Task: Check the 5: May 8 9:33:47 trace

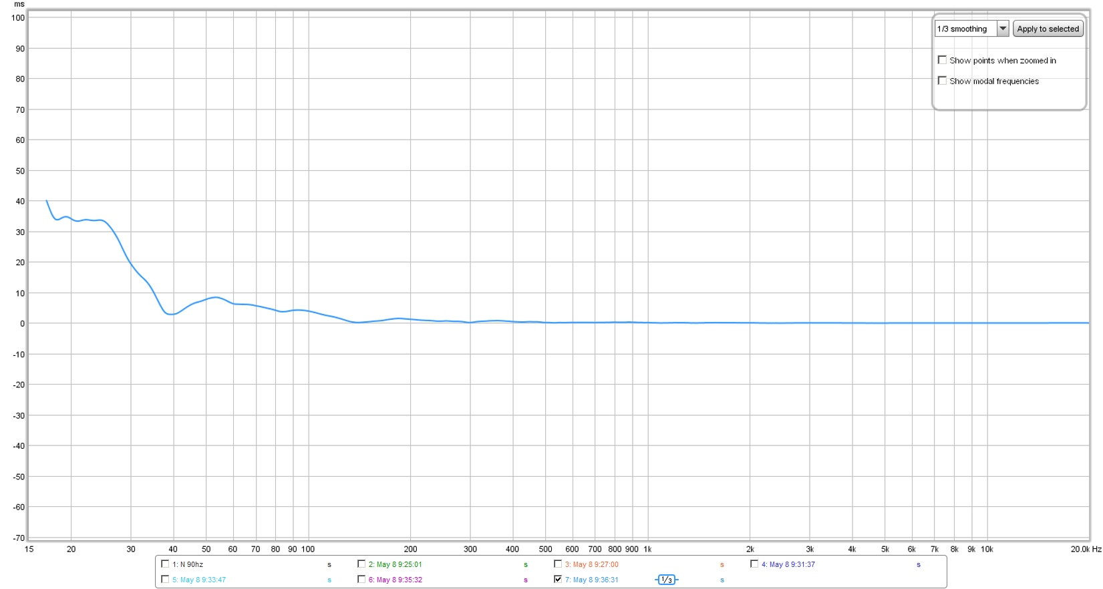Action: (x=165, y=580)
